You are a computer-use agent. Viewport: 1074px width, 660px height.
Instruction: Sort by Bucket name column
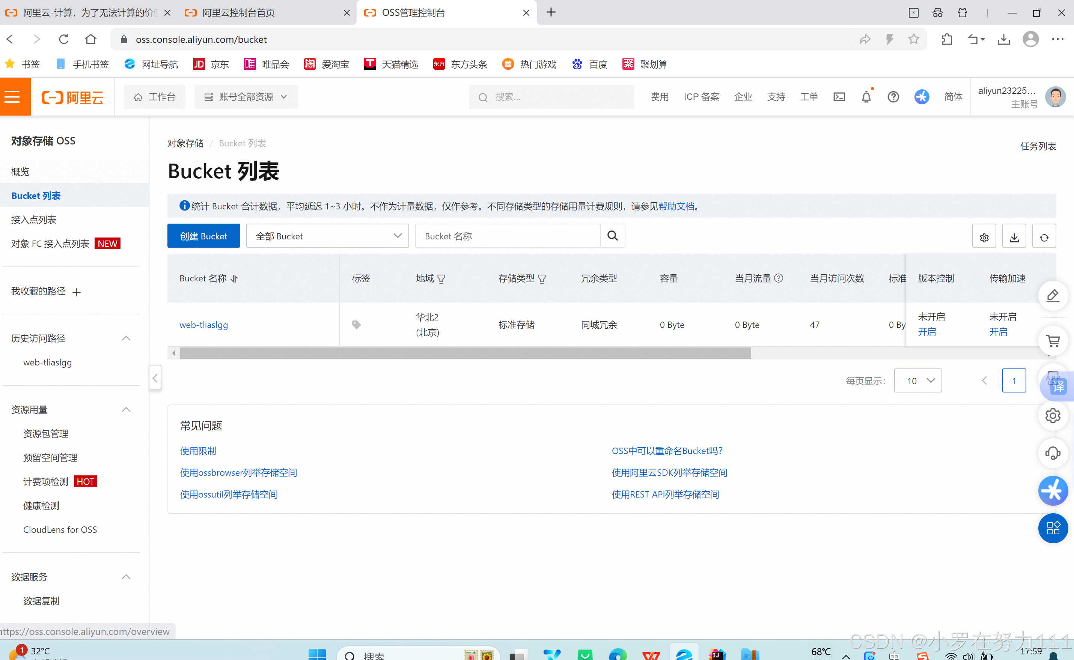tap(235, 278)
